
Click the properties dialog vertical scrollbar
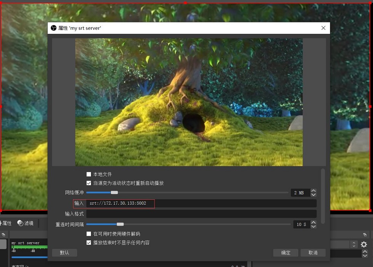323,196
